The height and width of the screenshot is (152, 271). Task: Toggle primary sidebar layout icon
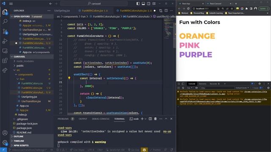pyautogui.click(x=138, y=3)
